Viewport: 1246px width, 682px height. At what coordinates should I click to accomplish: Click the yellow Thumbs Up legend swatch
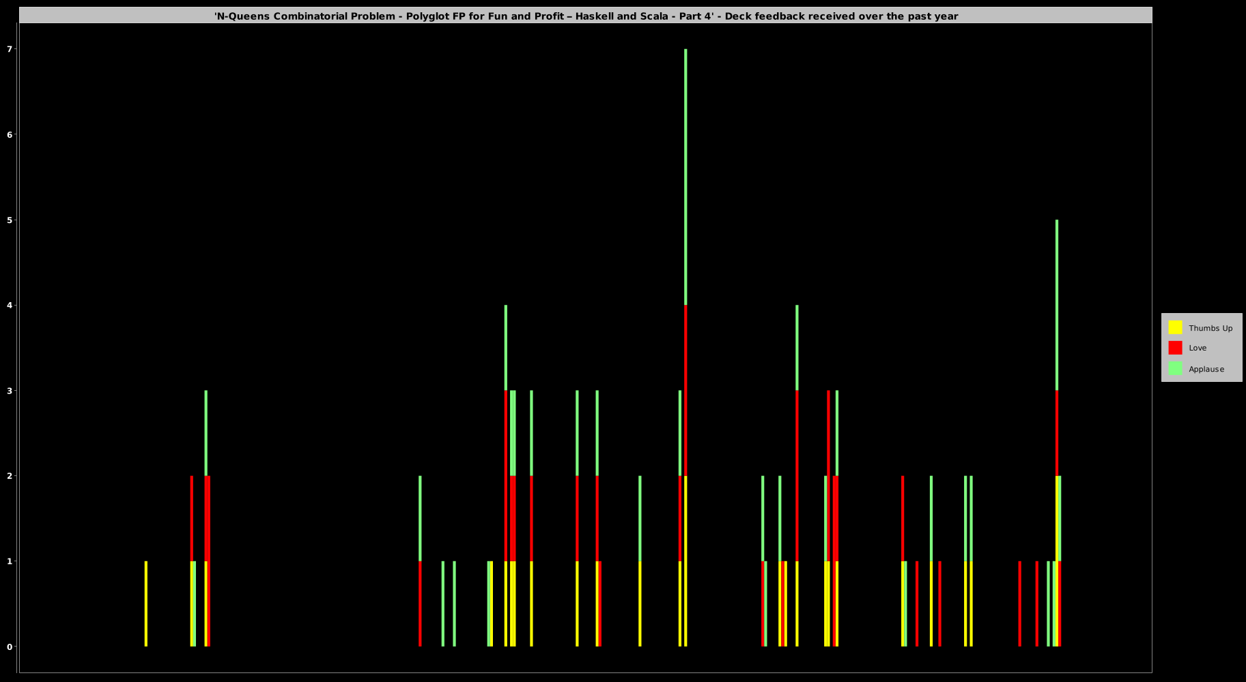(1175, 327)
